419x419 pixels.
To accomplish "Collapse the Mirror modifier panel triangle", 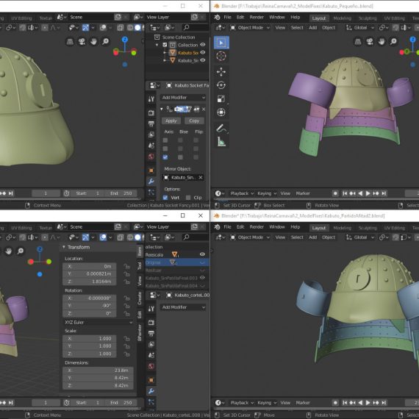I will tap(162, 109).
